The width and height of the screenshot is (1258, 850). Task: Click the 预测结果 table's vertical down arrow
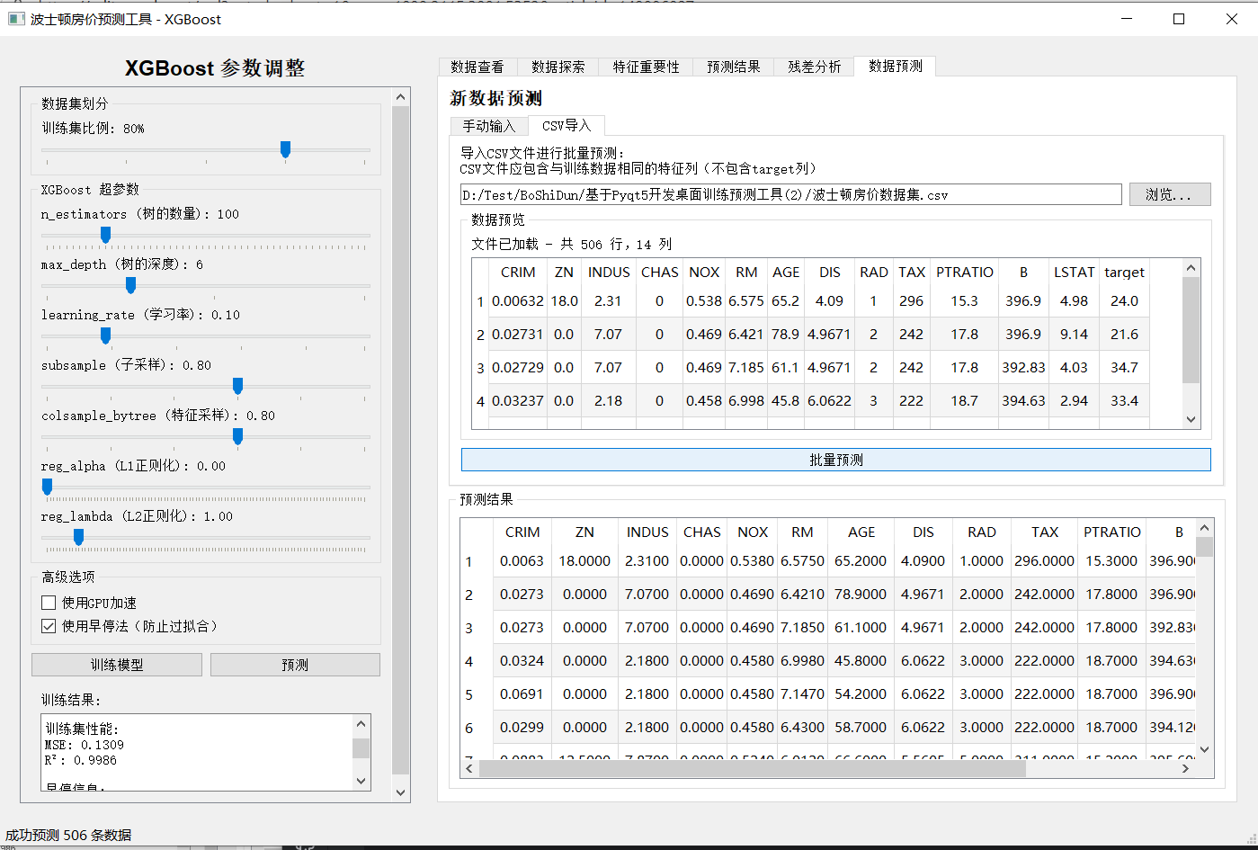pos(1205,749)
